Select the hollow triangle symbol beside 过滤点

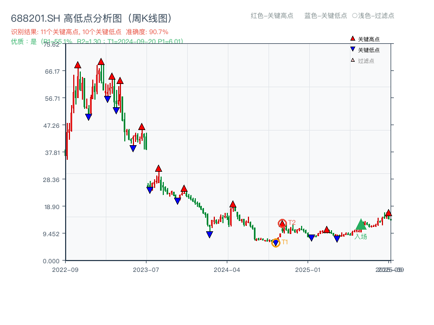click(353, 60)
